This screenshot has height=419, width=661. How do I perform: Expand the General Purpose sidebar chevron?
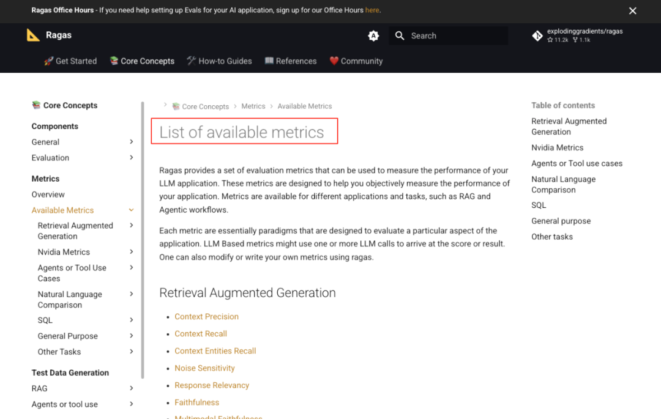[132, 336]
